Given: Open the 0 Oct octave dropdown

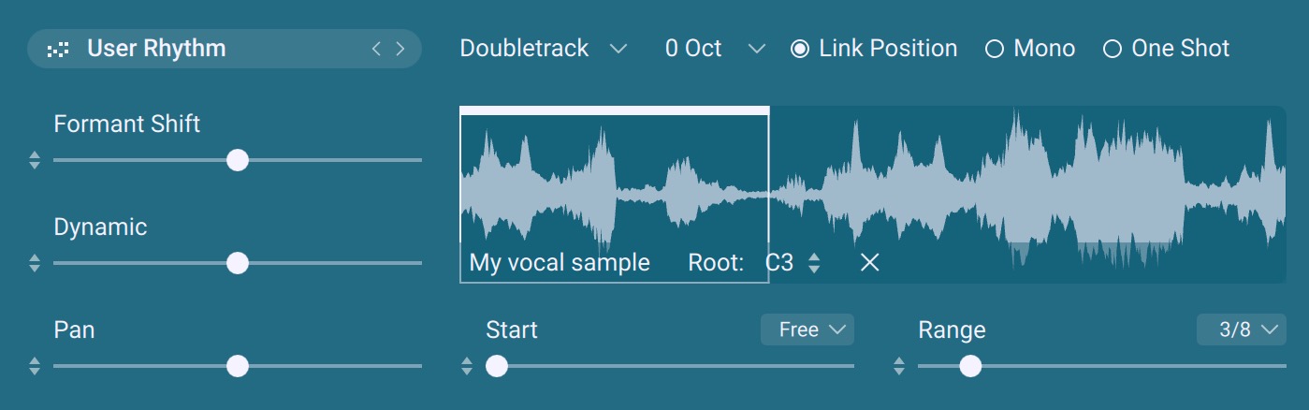Looking at the screenshot, I should [x=714, y=49].
